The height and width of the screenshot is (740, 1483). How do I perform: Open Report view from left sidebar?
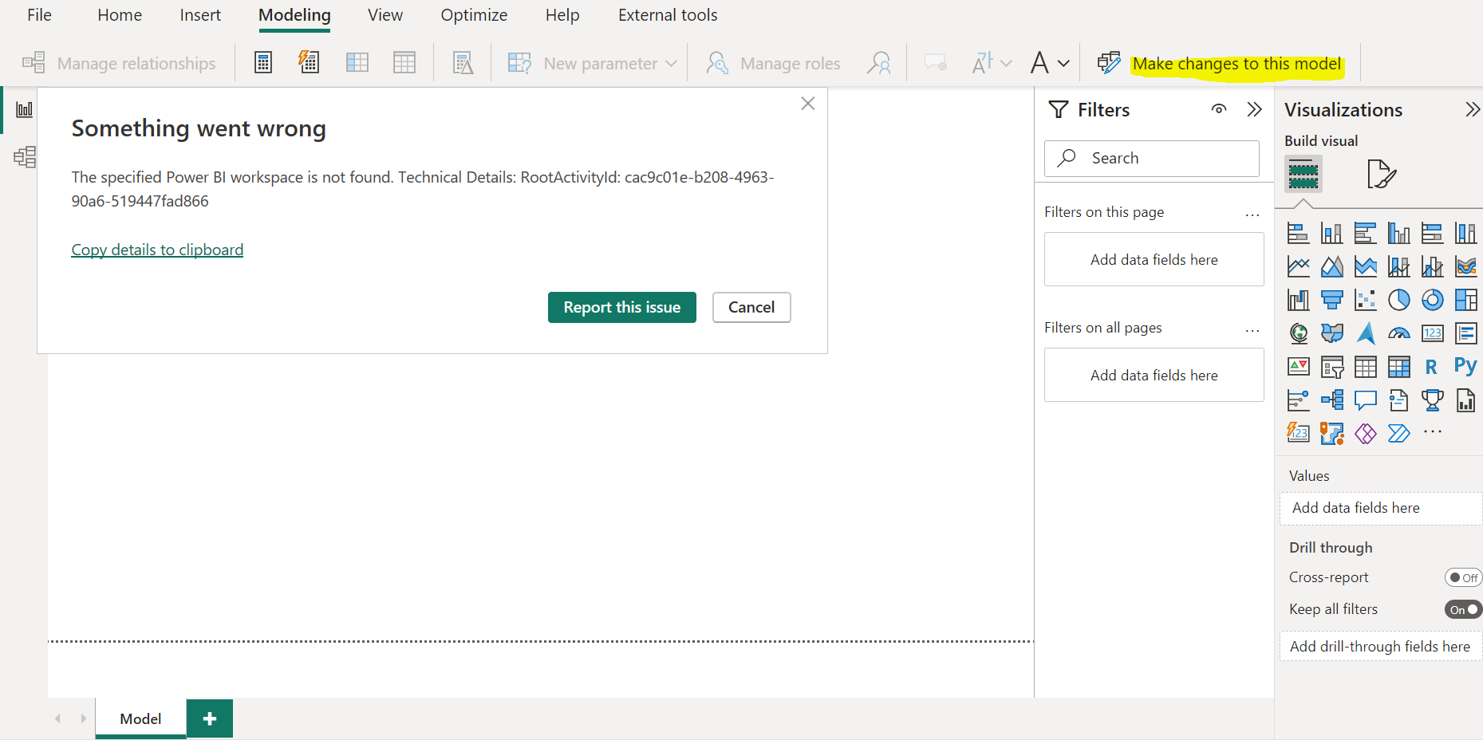(25, 109)
